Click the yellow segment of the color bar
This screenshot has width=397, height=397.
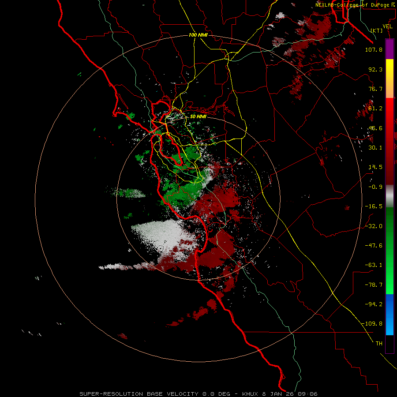click(x=390, y=79)
